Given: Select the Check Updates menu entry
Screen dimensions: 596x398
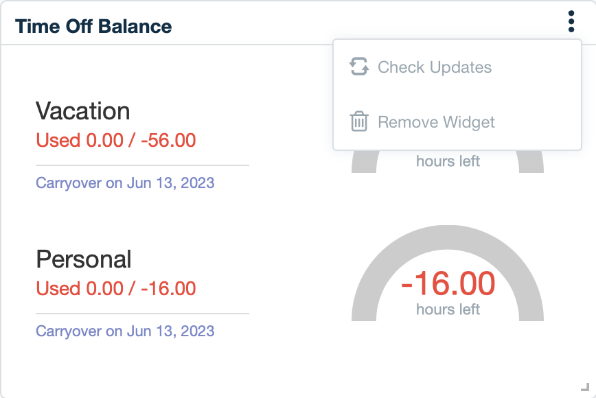Looking at the screenshot, I should click(x=435, y=67).
